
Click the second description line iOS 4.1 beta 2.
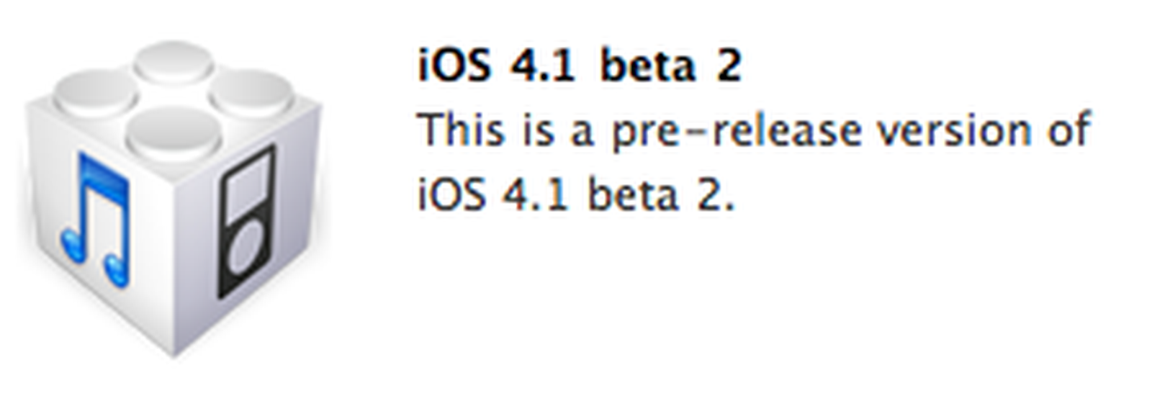click(x=576, y=194)
